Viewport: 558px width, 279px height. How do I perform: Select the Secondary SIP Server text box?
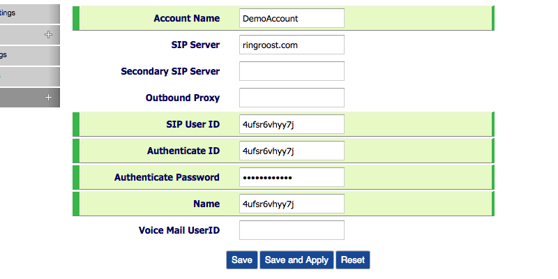(x=292, y=71)
